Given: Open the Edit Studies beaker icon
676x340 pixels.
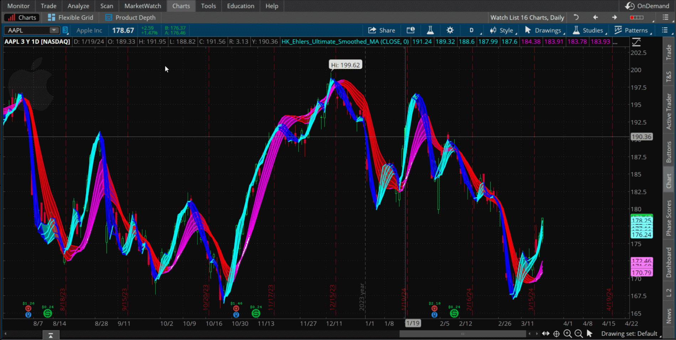Looking at the screenshot, I should (430, 30).
